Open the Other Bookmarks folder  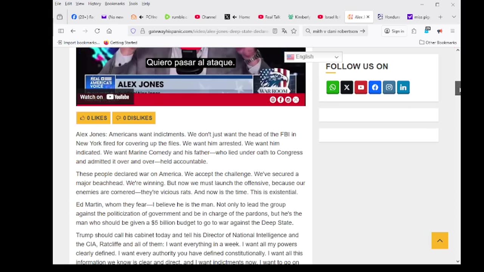(438, 43)
